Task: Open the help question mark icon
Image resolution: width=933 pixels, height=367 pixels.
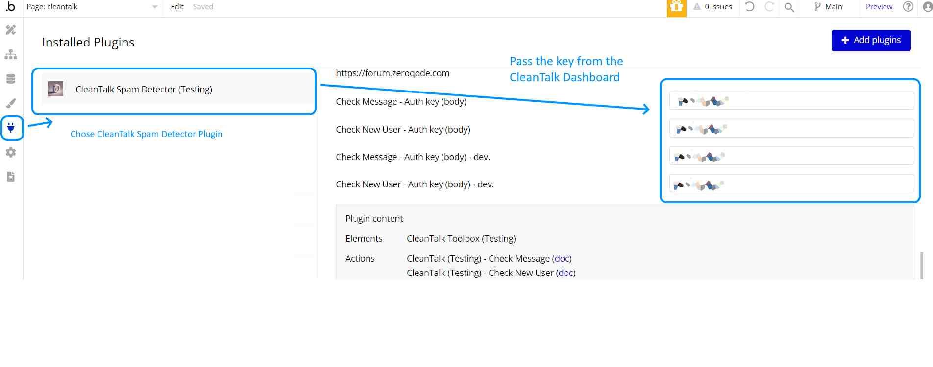Action: 908,7
